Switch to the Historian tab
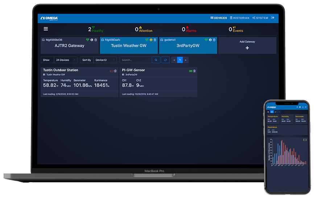 point(239,18)
